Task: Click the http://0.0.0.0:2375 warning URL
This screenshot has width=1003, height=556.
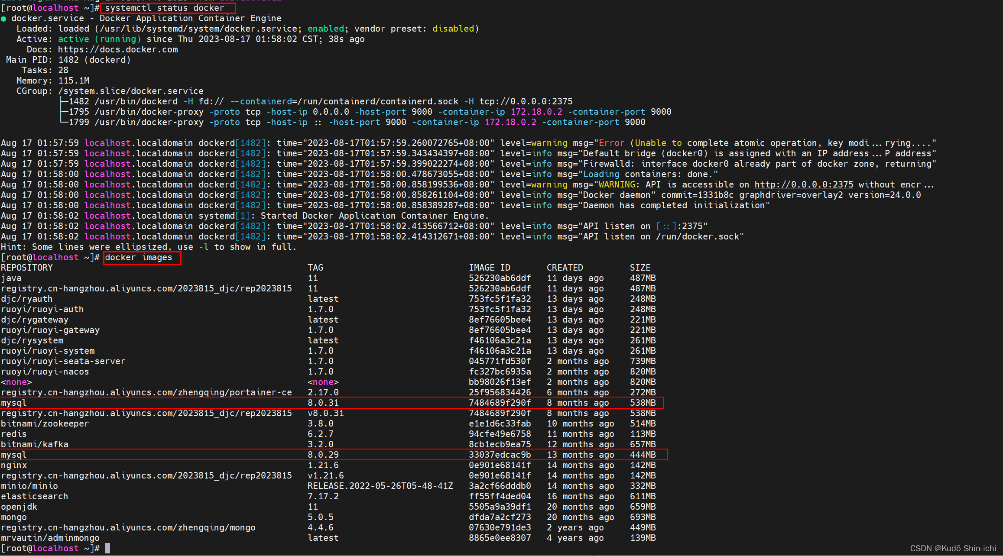Action: pyautogui.click(x=804, y=184)
